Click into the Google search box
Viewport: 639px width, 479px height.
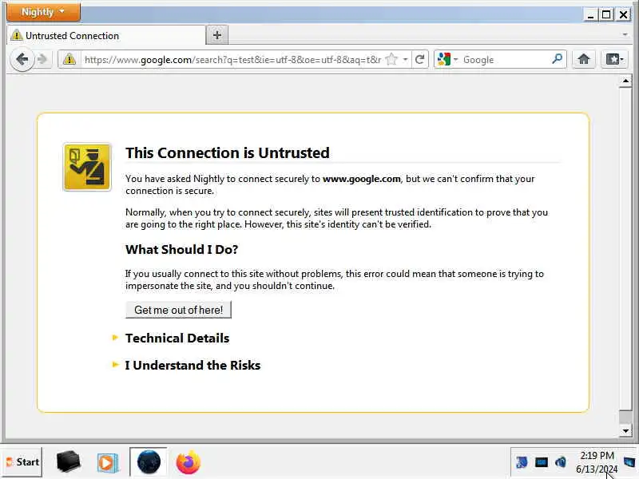tap(506, 60)
